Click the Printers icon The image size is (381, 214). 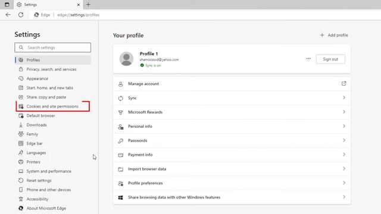[21, 162]
